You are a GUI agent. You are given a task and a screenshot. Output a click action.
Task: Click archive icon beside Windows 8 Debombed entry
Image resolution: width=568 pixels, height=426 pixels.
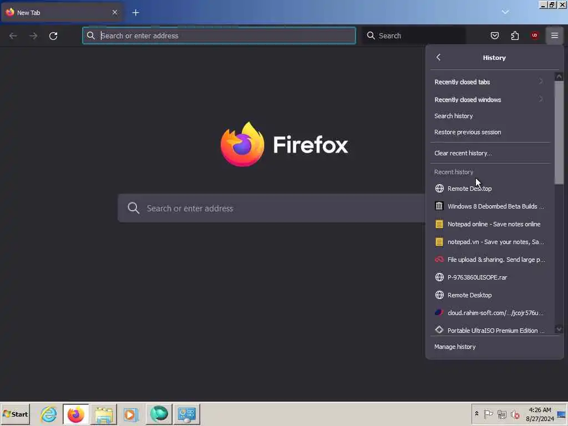click(x=439, y=206)
